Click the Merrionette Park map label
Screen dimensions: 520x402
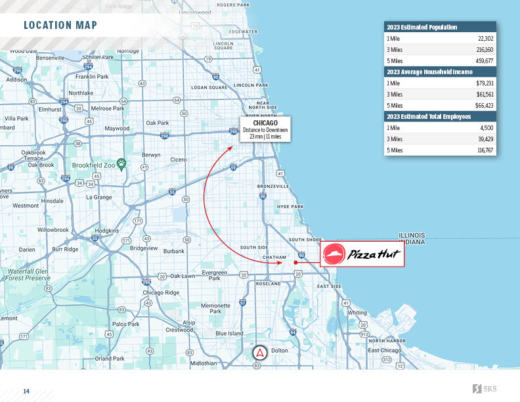click(215, 309)
